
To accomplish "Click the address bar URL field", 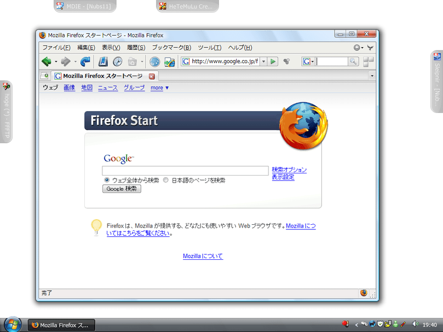I will (225, 61).
